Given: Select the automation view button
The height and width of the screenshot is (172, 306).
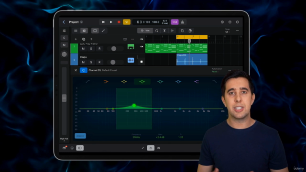Looking at the screenshot, I should pyautogui.click(x=103, y=31).
